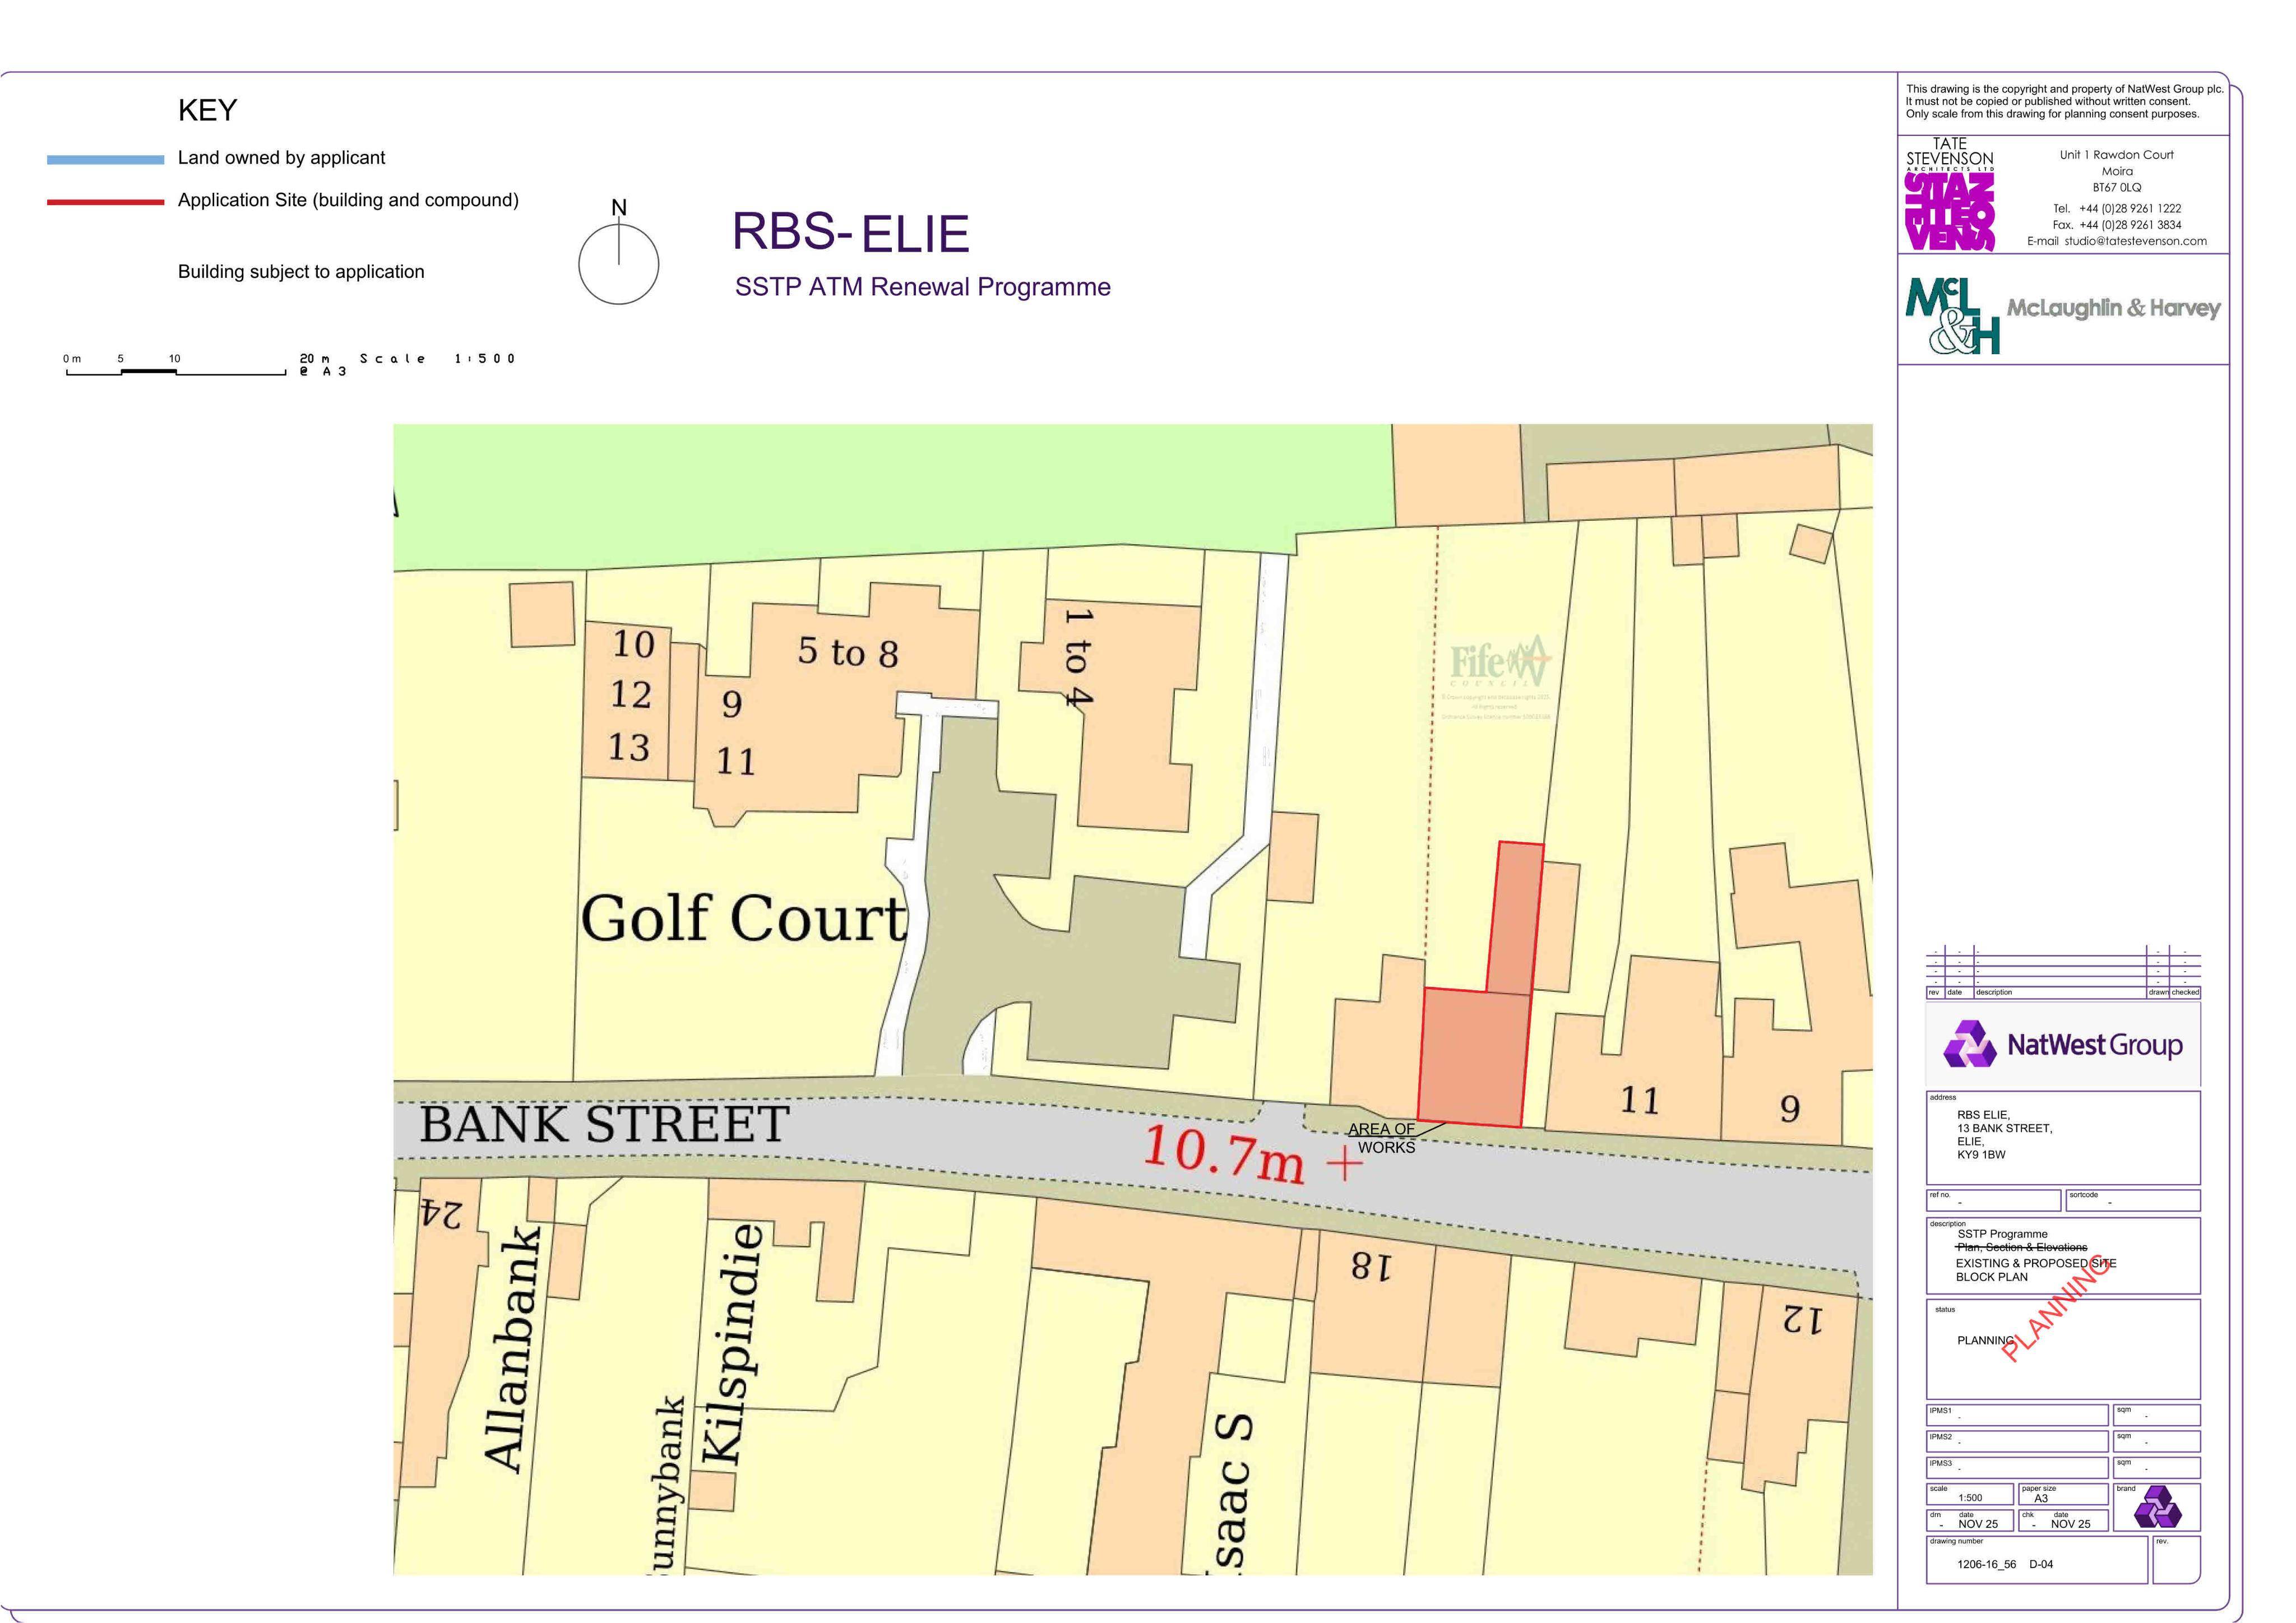This screenshot has height=1623, width=2296.
Task: Click the copyright notice about NatWest Group plc
Action: point(2064,101)
